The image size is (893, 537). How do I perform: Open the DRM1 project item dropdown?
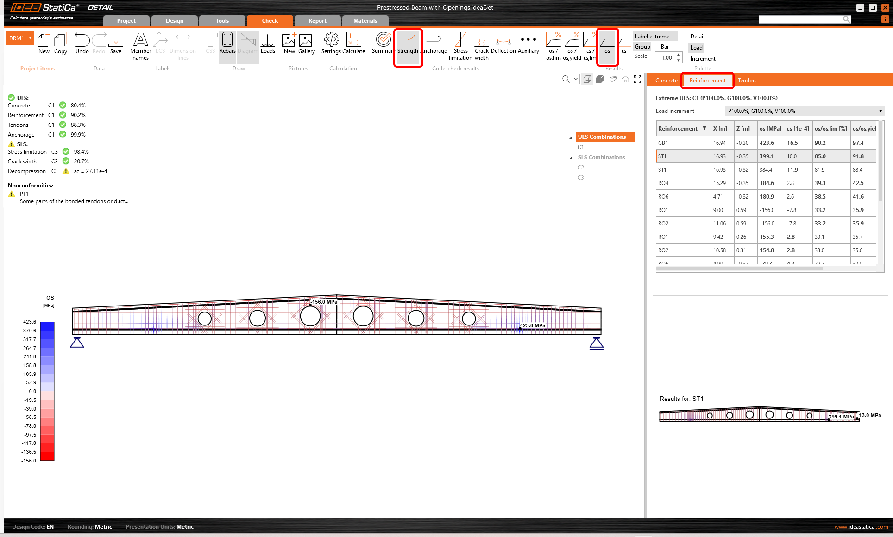tap(31, 38)
